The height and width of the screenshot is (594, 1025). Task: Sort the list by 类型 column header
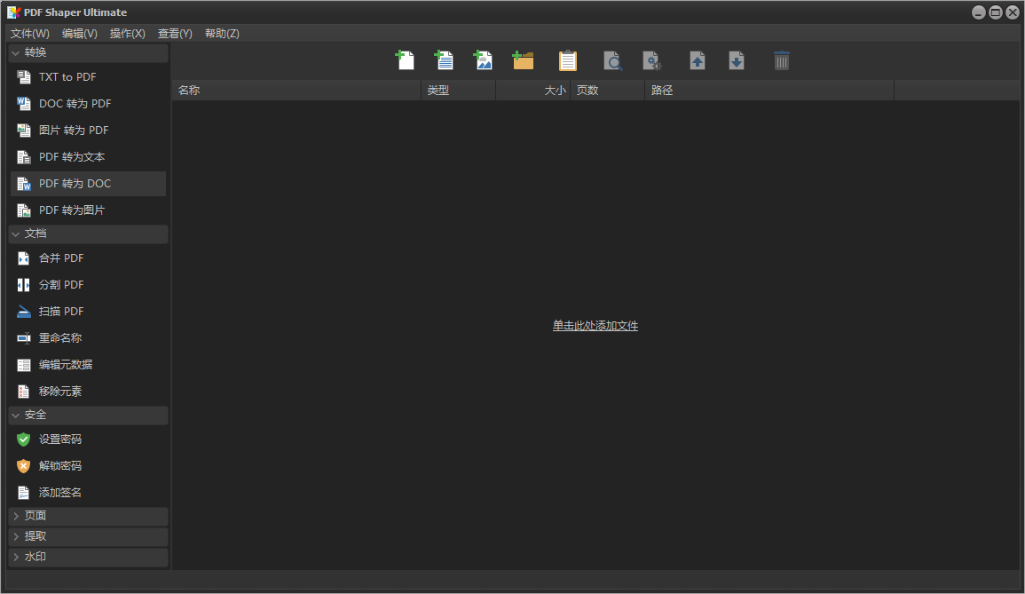tap(458, 91)
